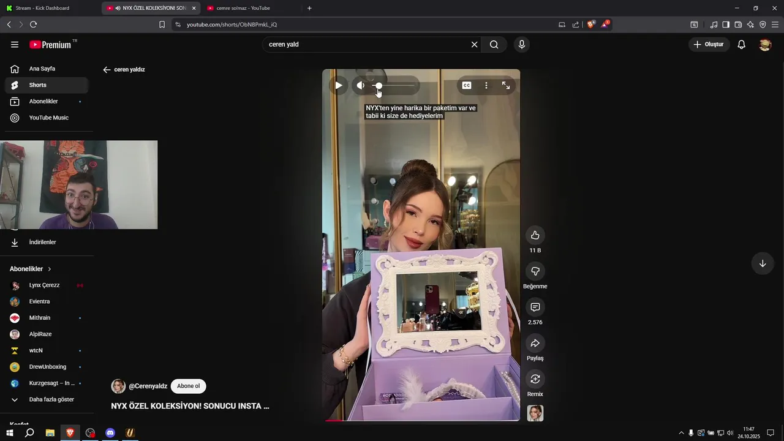Open Brave Wallet icon
This screenshot has height=441, width=784.
coord(738,24)
